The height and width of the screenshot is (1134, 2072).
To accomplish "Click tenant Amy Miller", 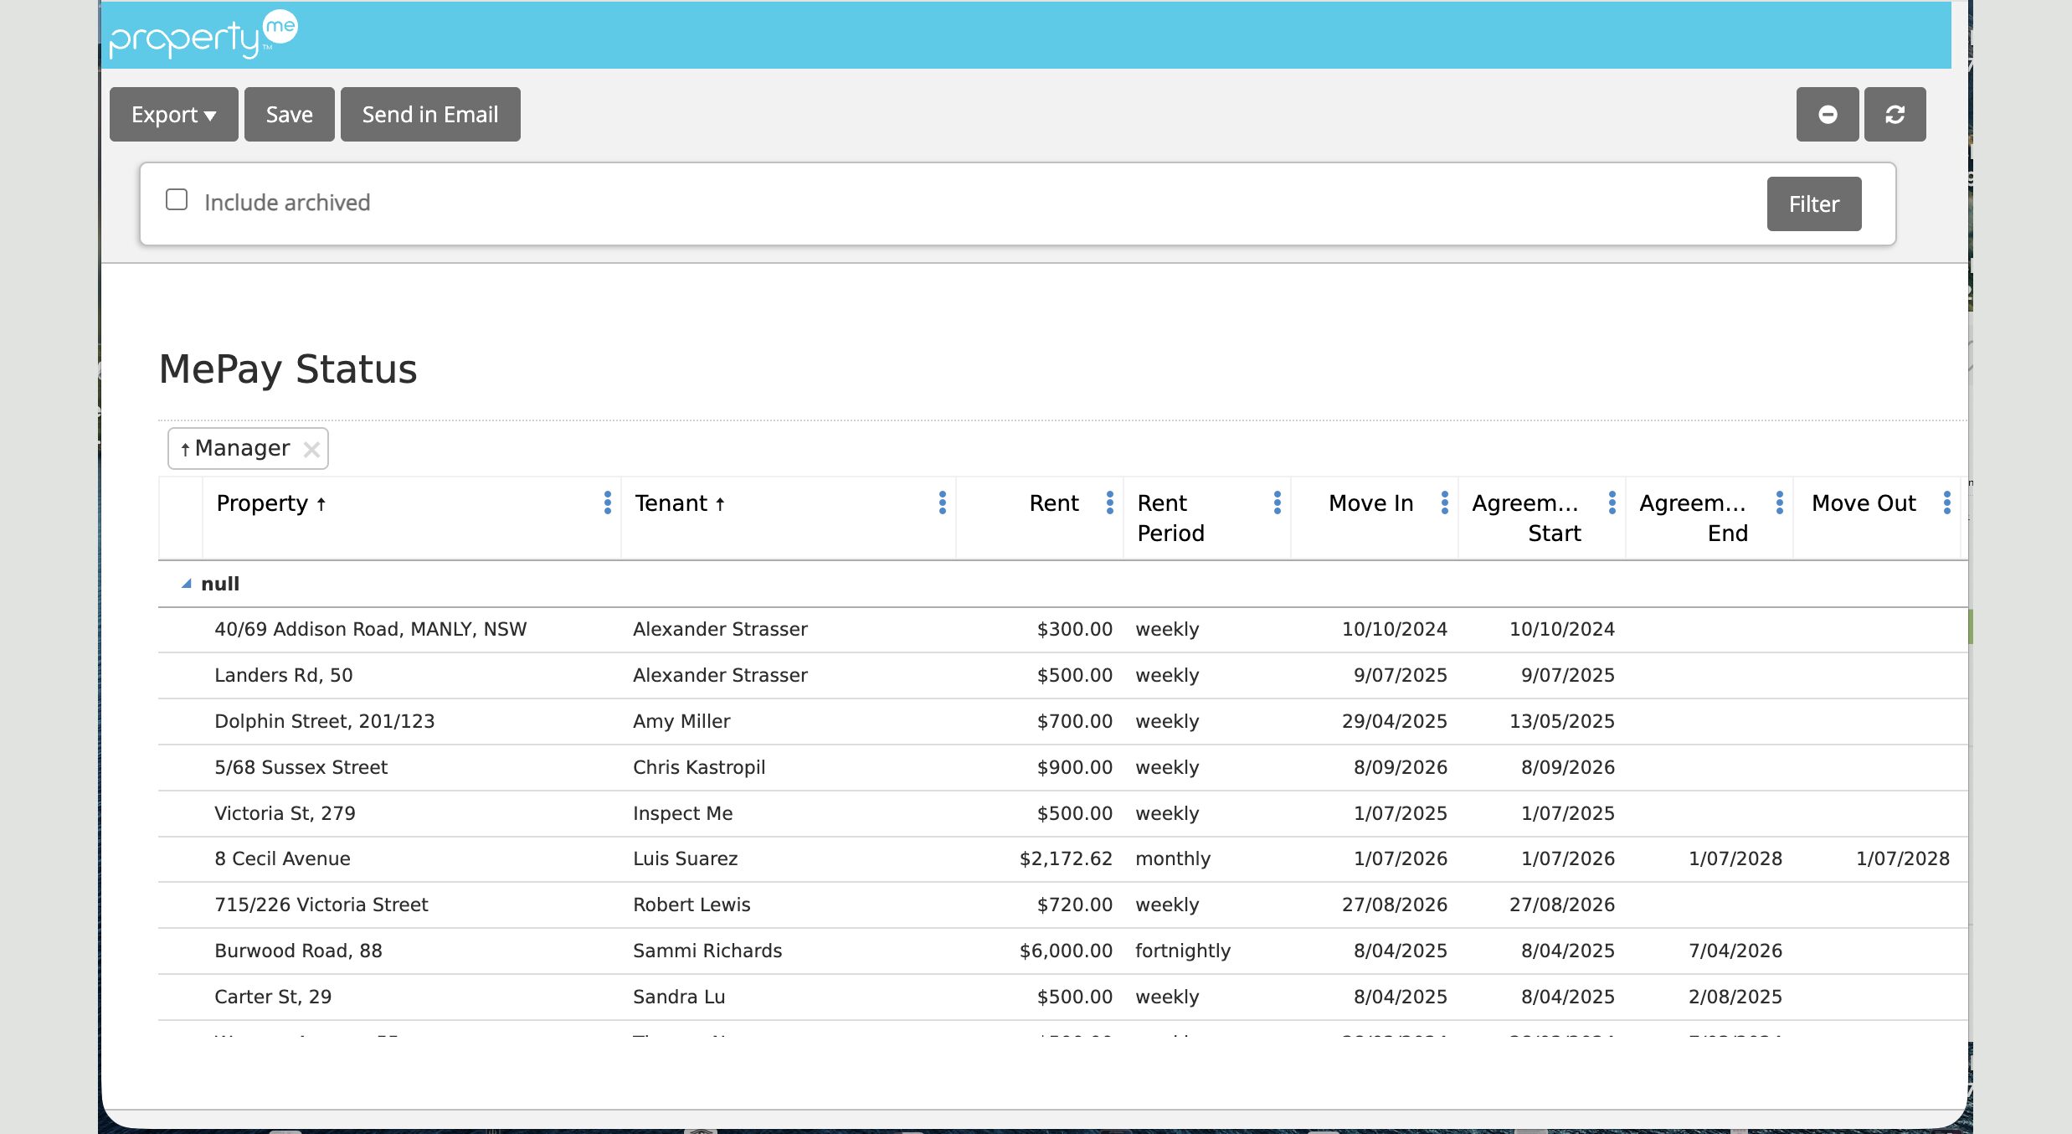I will (x=681, y=721).
